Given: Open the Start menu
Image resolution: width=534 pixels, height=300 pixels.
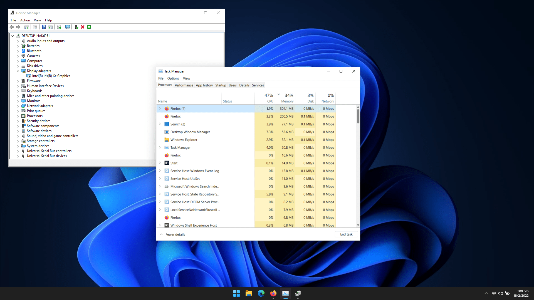Looking at the screenshot, I should (236, 293).
